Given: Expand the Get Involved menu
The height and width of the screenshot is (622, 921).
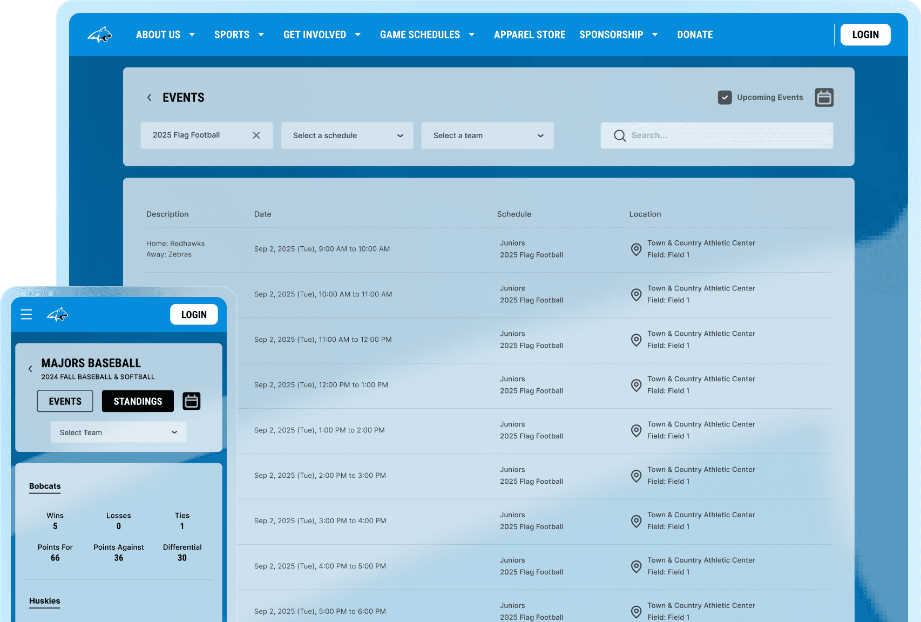Looking at the screenshot, I should (x=322, y=35).
